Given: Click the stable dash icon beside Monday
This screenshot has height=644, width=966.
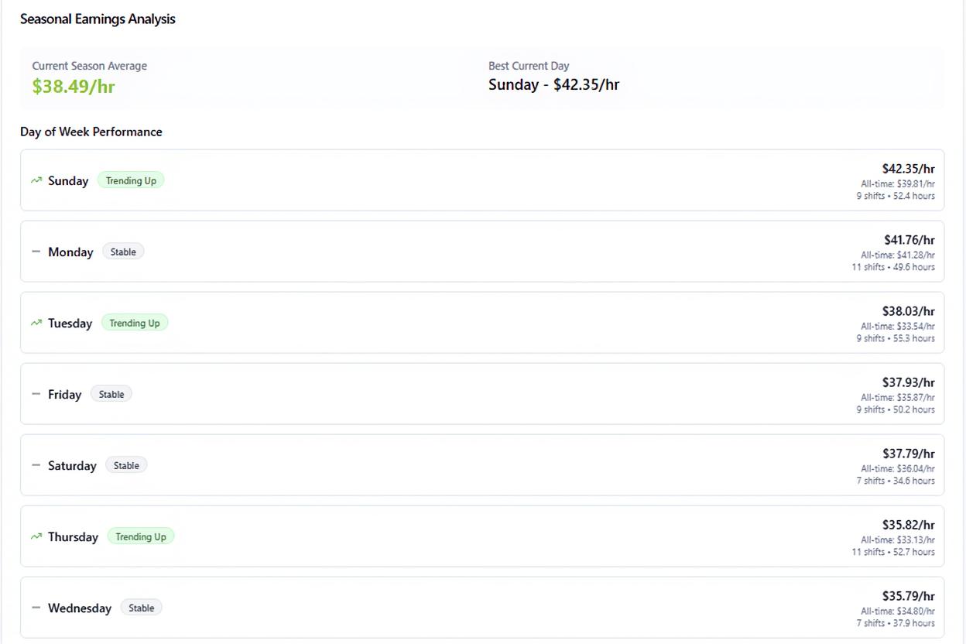Looking at the screenshot, I should click(x=35, y=251).
